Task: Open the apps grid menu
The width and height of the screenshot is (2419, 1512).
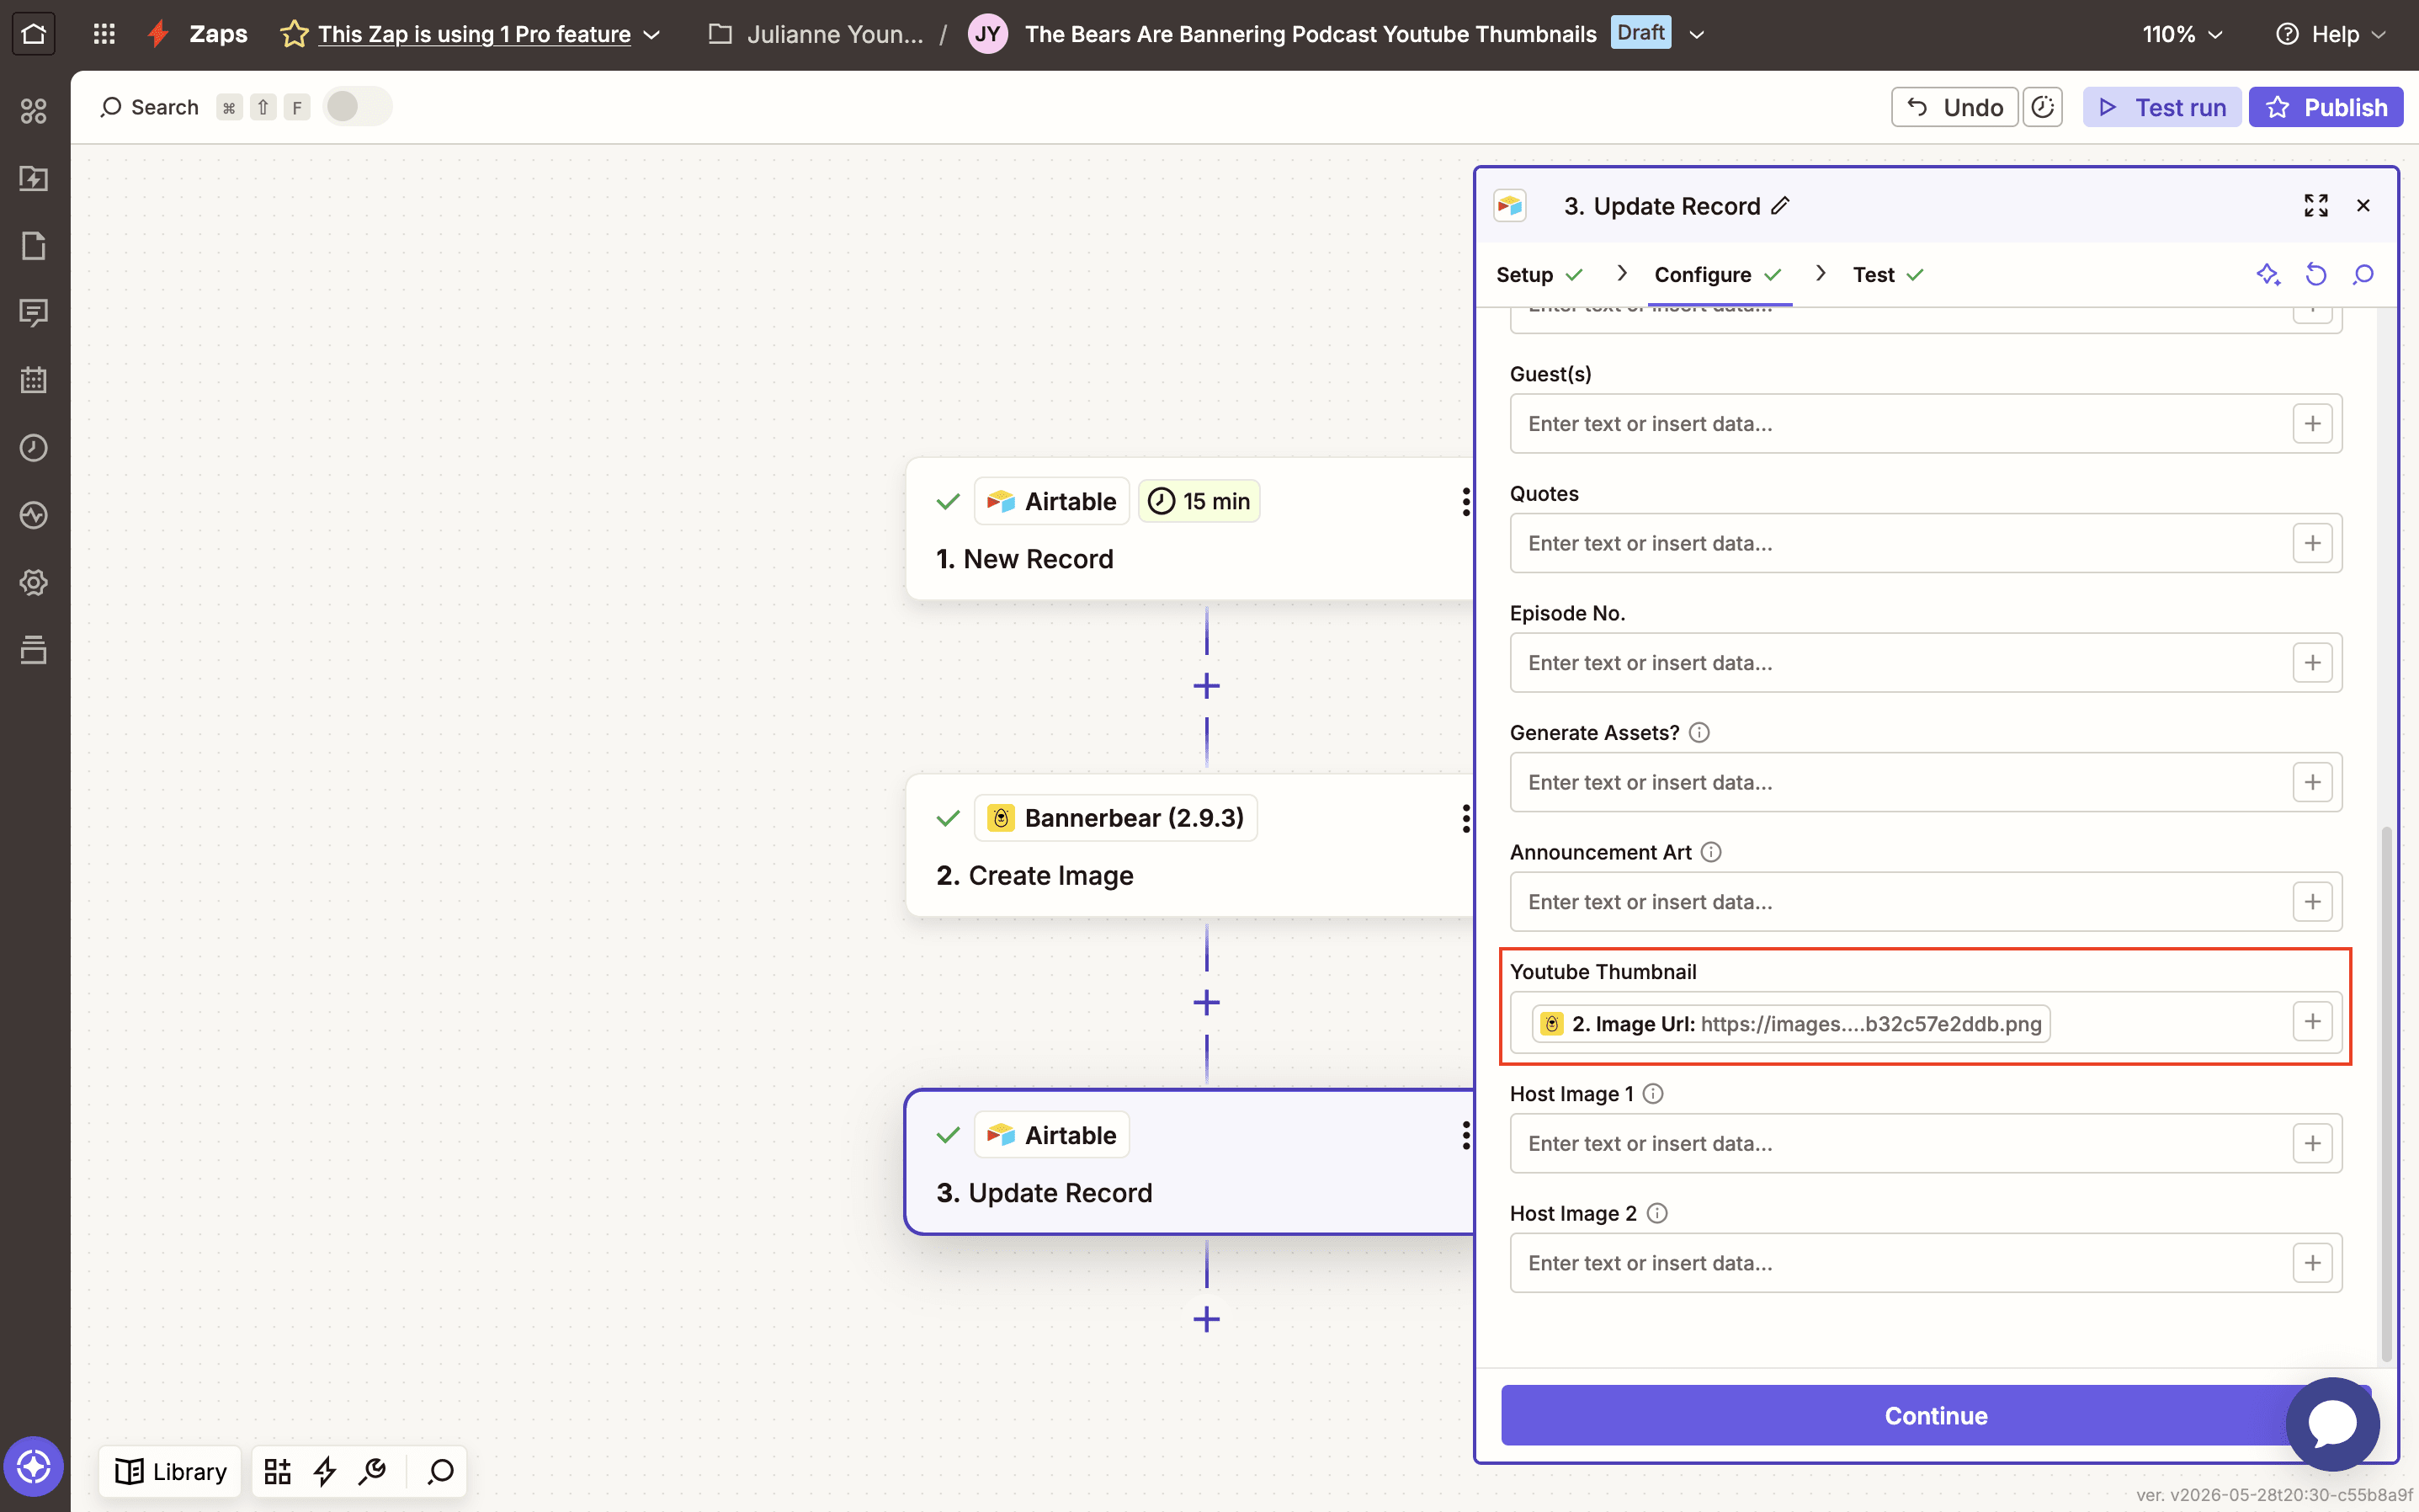Action: tap(104, 34)
